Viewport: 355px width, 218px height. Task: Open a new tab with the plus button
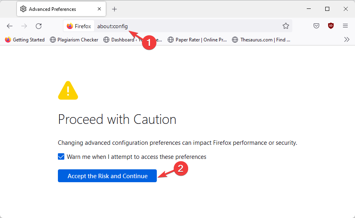[115, 9]
